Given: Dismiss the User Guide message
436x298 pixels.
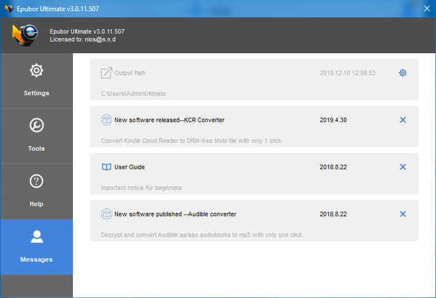Looking at the screenshot, I should coord(402,167).
